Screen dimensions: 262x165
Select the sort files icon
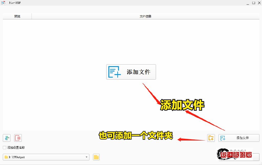point(6,138)
